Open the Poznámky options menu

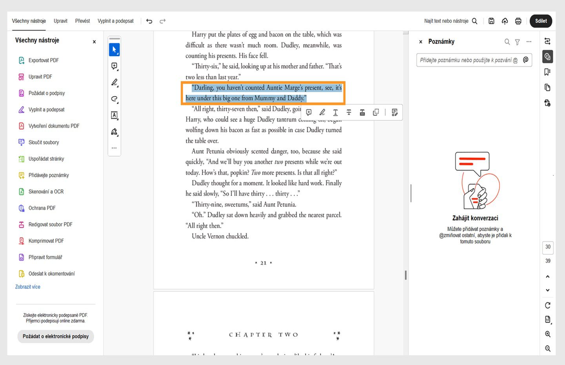tap(529, 41)
